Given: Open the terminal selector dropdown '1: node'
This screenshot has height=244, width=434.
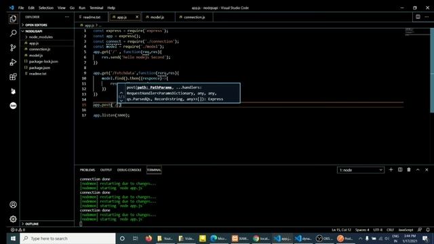Looking at the screenshot, I should pos(361,170).
